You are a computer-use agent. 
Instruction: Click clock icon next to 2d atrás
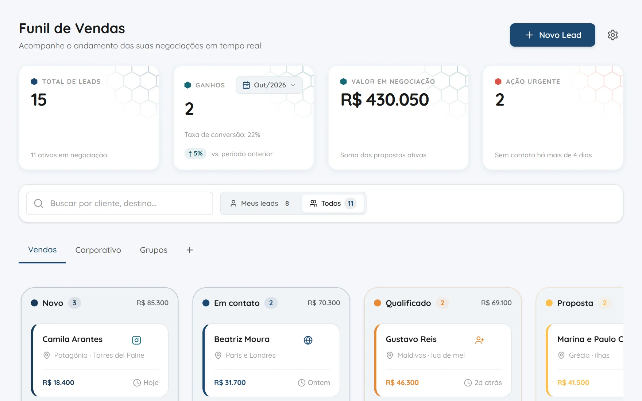(x=468, y=383)
